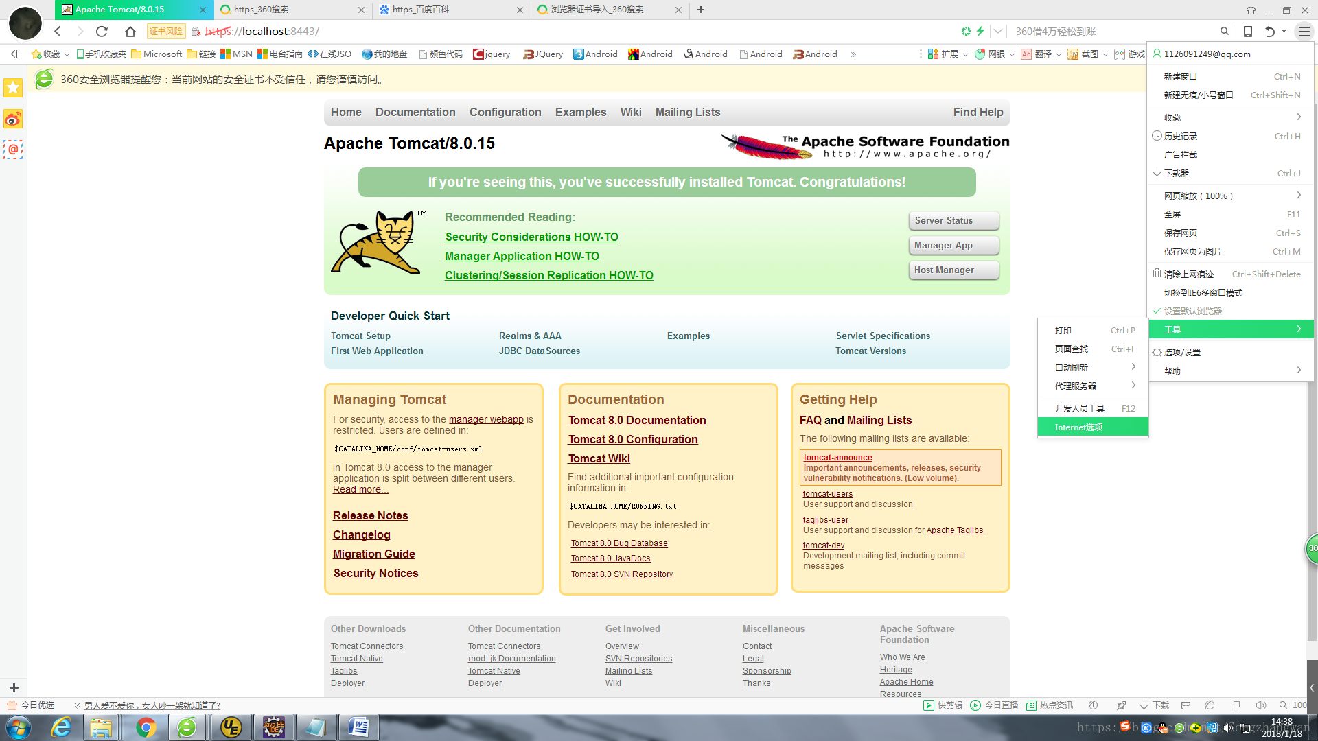The image size is (1318, 741).
Task: Open the Windows Start button
Action: pos(19,727)
